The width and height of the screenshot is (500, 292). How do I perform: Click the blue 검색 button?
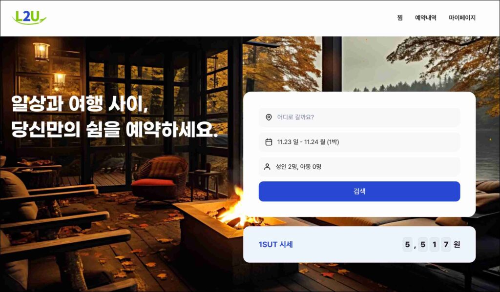pyautogui.click(x=359, y=192)
